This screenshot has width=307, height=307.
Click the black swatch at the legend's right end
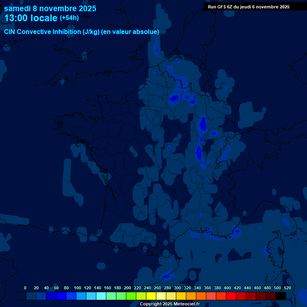281,296
